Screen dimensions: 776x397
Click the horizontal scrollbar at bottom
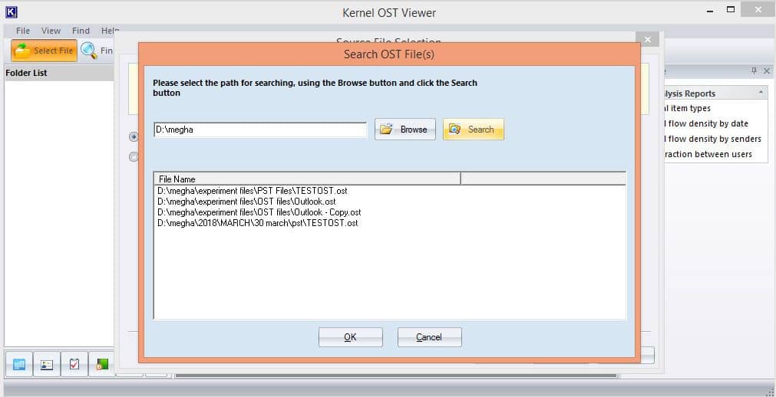396,376
